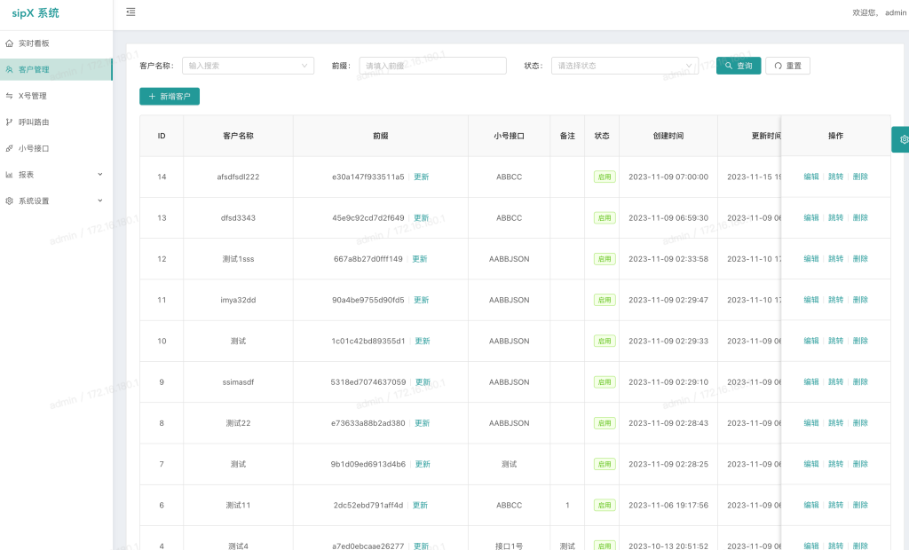Collapse the sidebar with the menu fold icon

coord(131,12)
